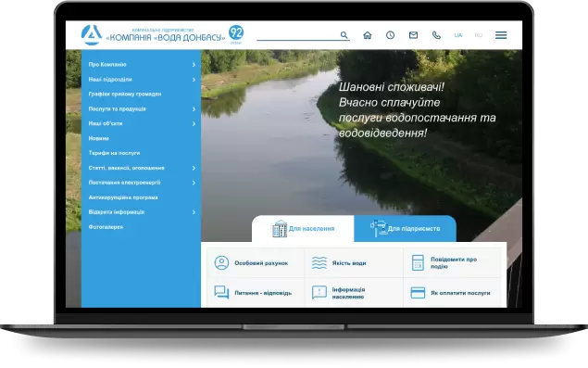This screenshot has width=588, height=368.
Task: Open the Послуги та продукція menu item
Action: 117,108
